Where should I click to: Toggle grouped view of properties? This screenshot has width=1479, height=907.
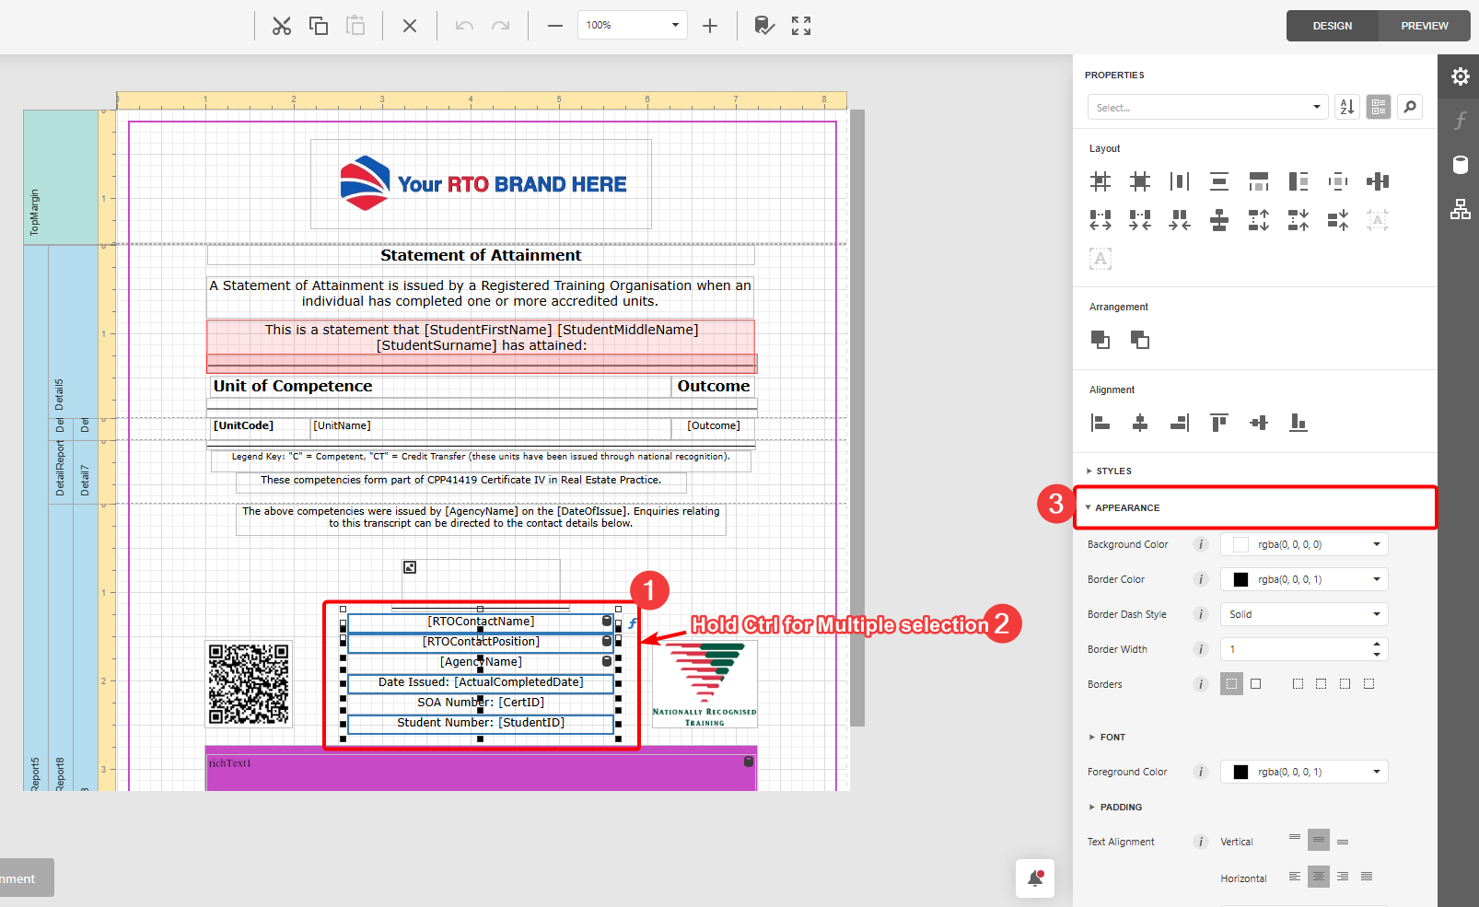click(x=1378, y=108)
